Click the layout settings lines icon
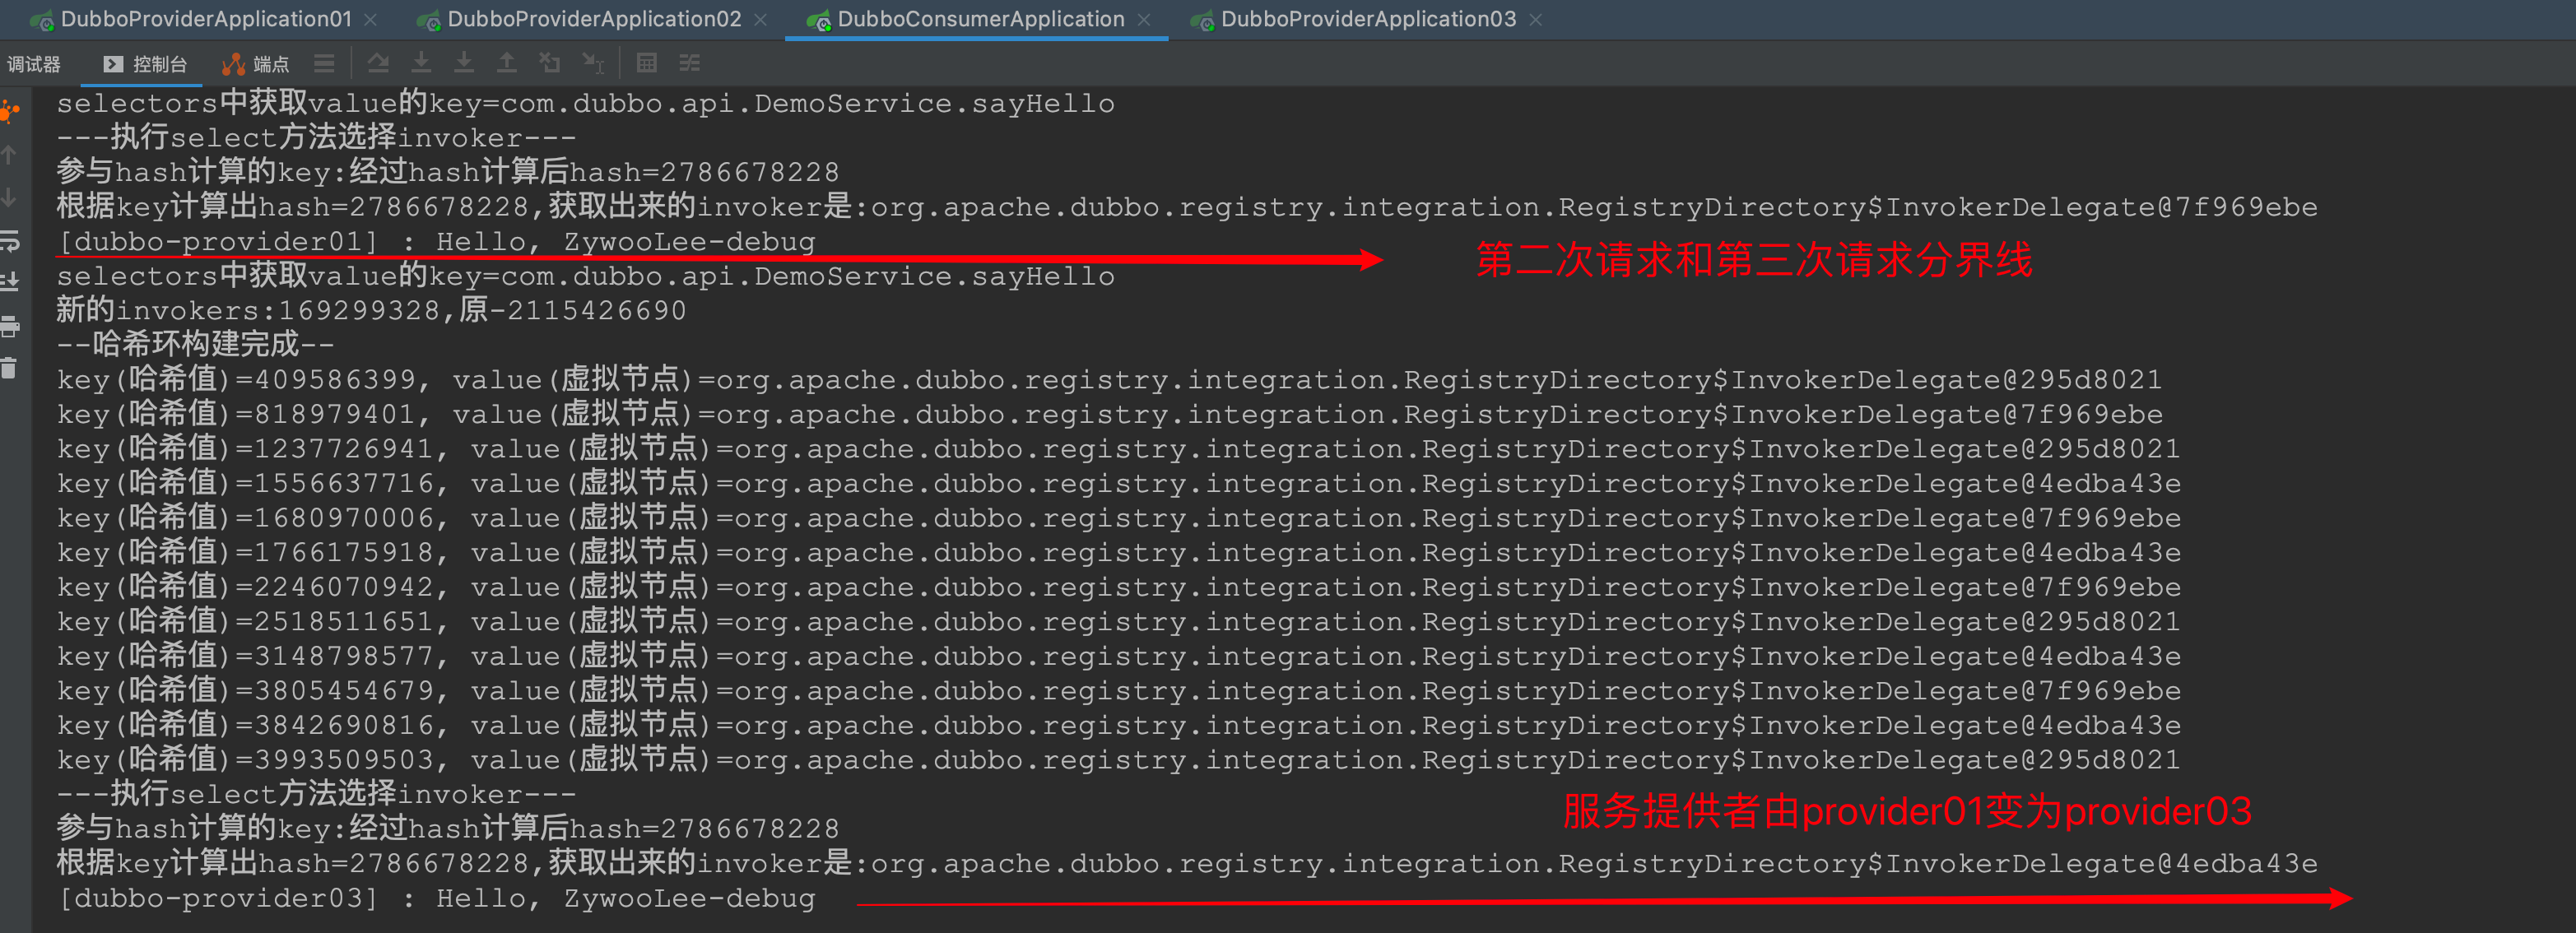Image resolution: width=2576 pixels, height=933 pixels. pos(324,64)
